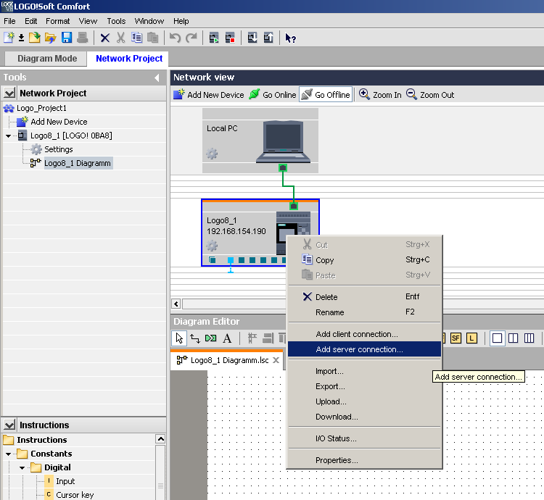Select the Connect tool in Diagram Editor

195,338
